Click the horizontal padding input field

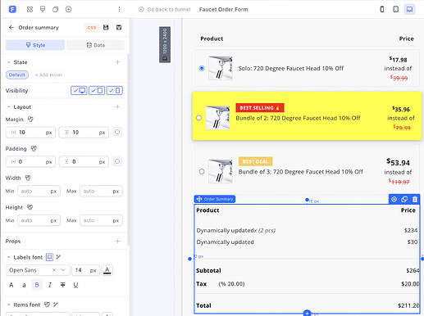tap(30, 161)
